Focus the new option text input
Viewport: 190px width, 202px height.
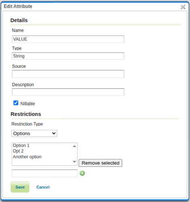(45, 173)
